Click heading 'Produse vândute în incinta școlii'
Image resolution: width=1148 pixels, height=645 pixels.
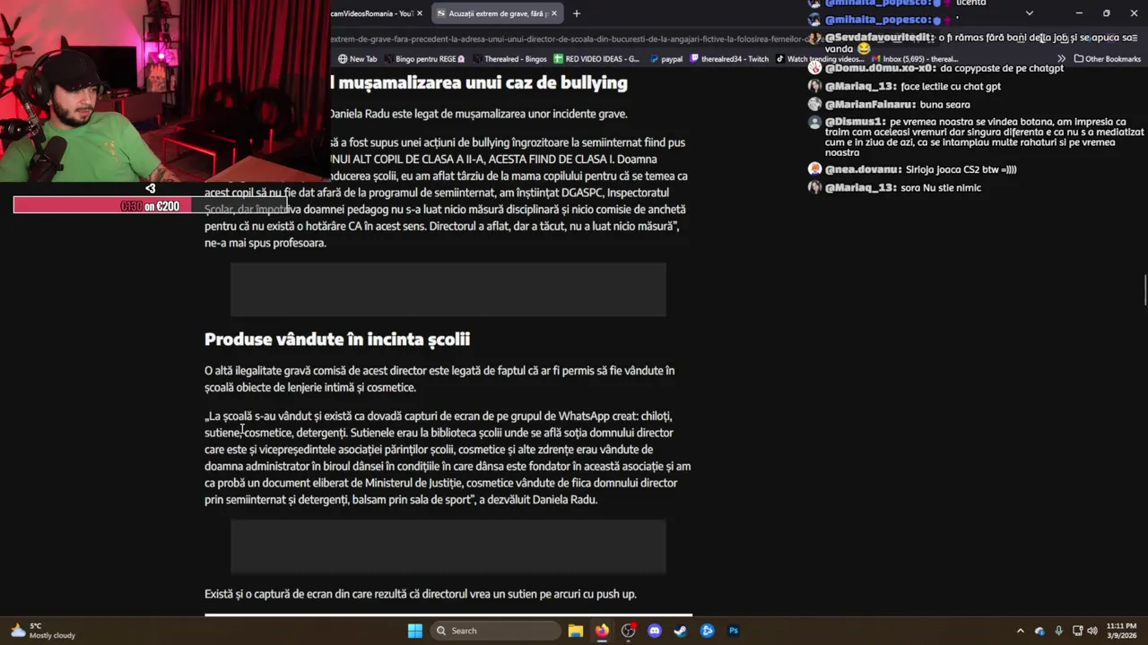(x=337, y=339)
